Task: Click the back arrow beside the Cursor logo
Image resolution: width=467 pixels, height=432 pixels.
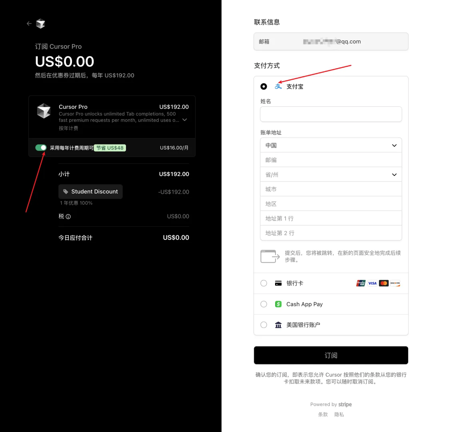Action: [29, 24]
